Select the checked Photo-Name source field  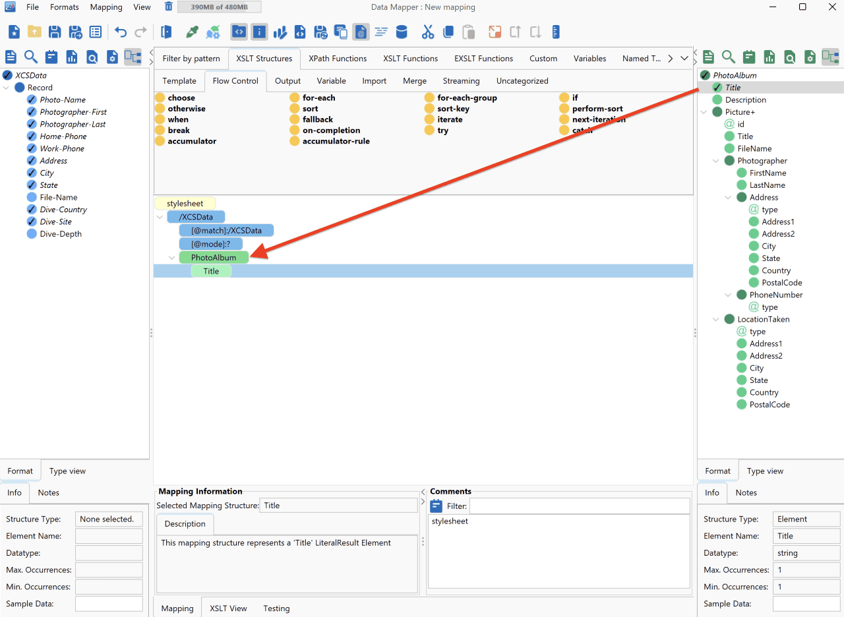(x=63, y=100)
